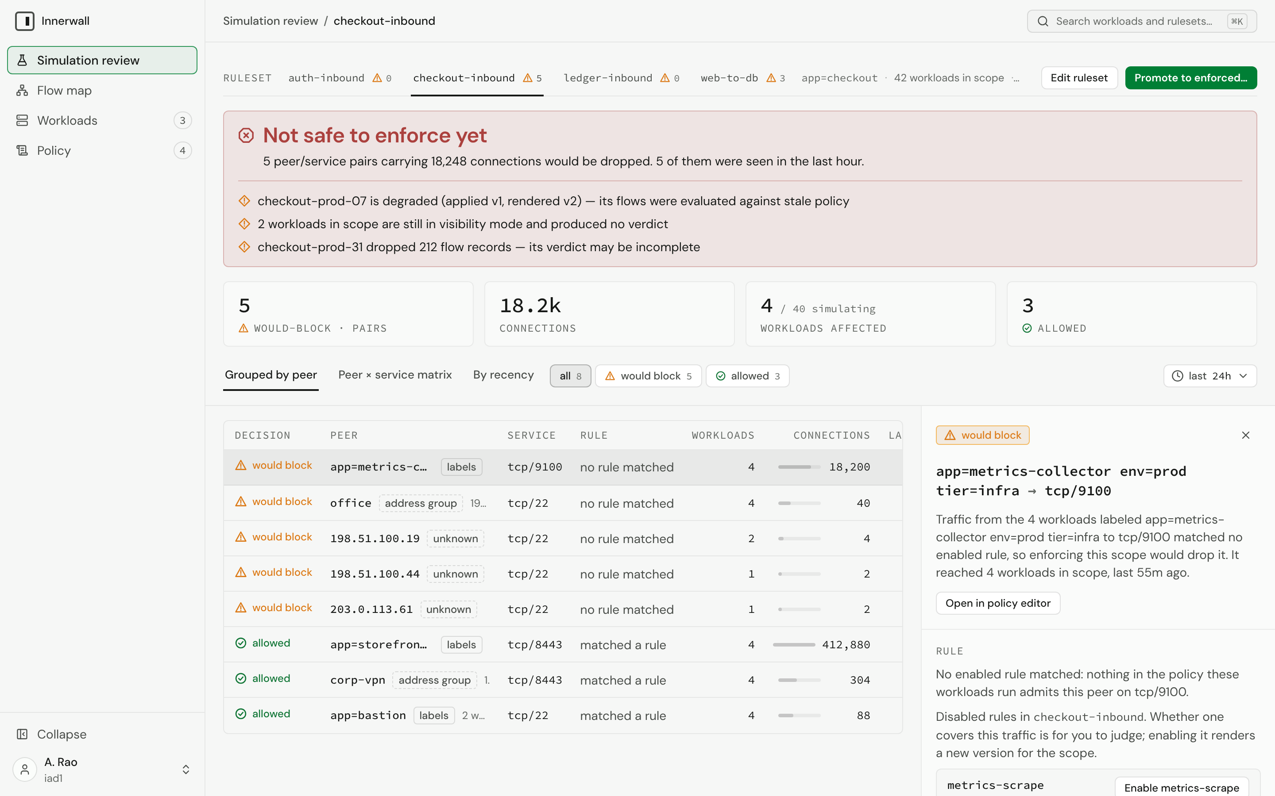Click address group tag on office row
Viewport: 1275px width, 796px height.
click(x=421, y=503)
